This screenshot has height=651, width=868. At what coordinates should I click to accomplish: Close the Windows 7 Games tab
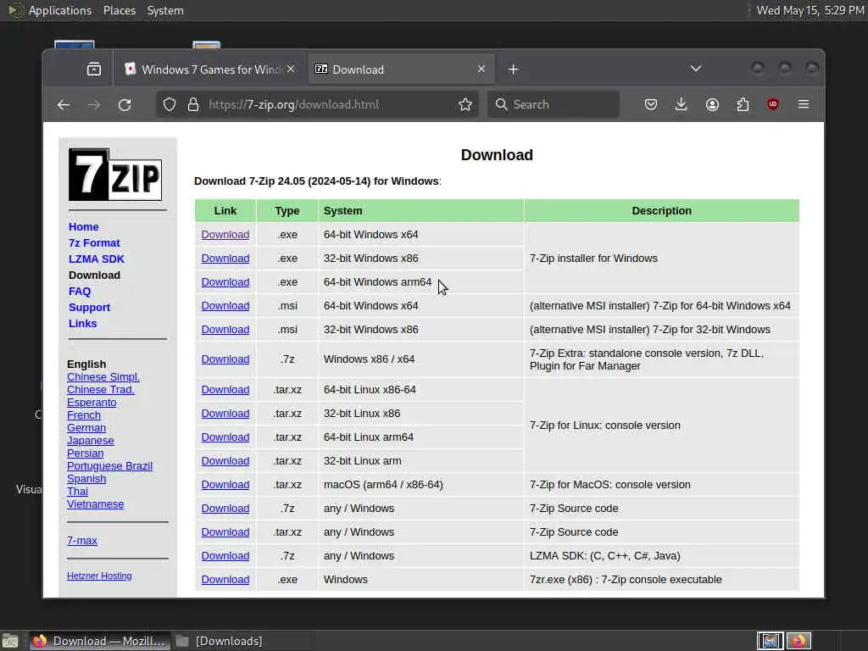[292, 69]
